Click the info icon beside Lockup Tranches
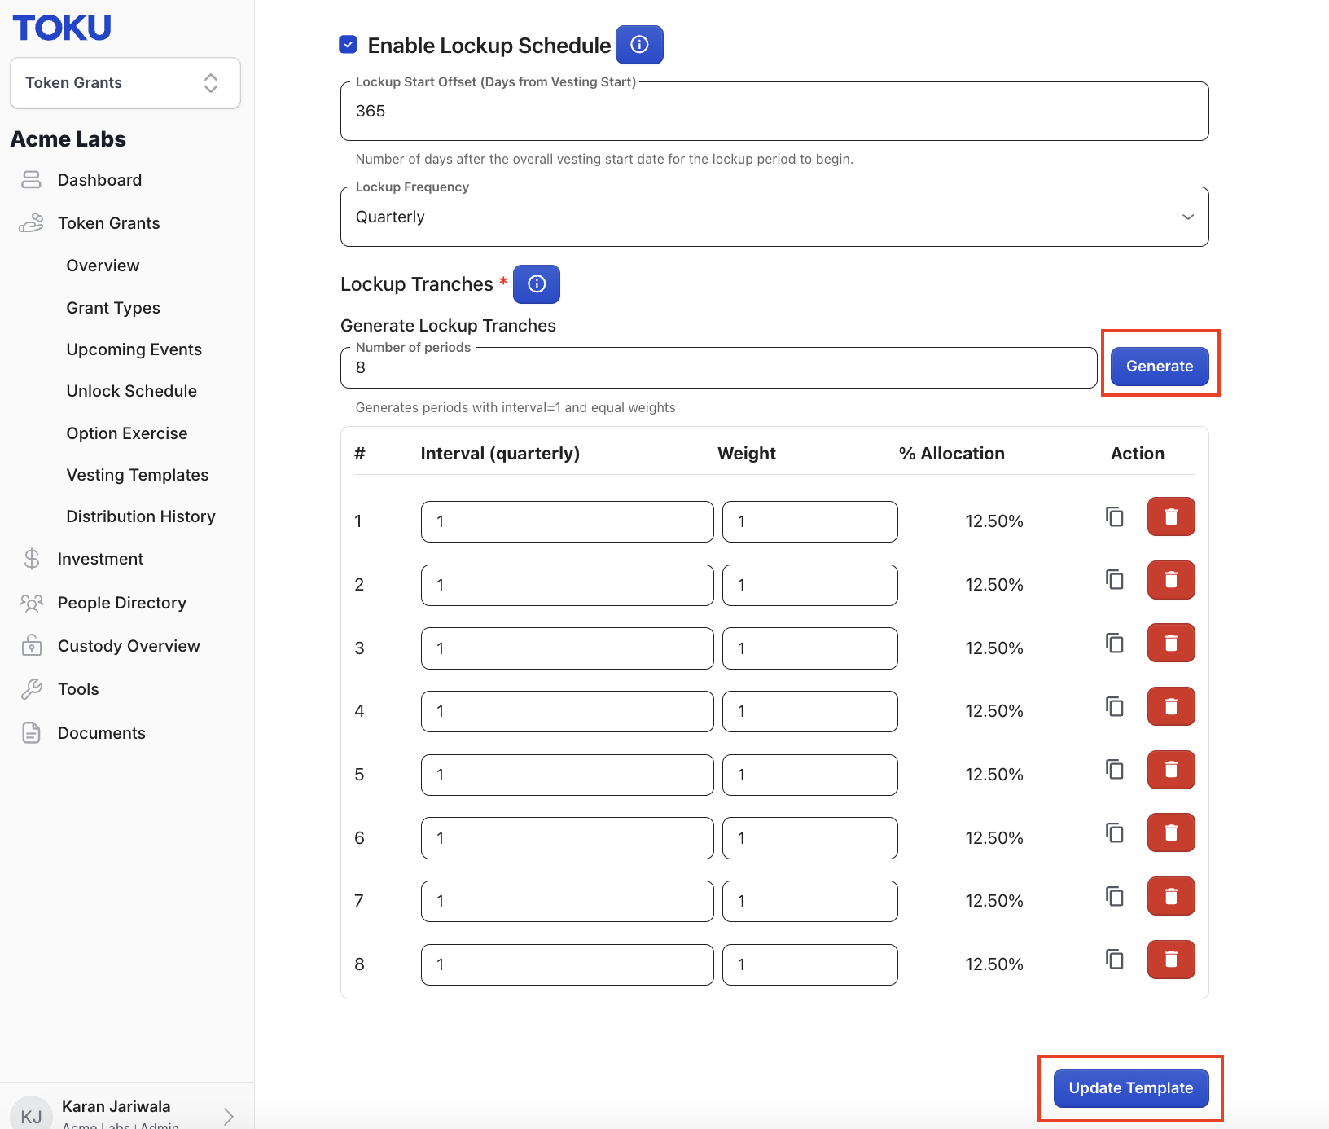The height and width of the screenshot is (1129, 1329). (x=537, y=283)
